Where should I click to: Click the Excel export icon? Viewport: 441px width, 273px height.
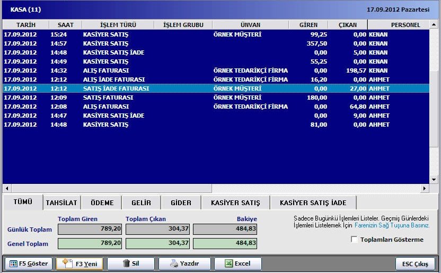pyautogui.click(x=227, y=263)
